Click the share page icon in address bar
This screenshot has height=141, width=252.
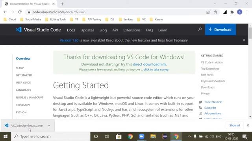(x=208, y=12)
